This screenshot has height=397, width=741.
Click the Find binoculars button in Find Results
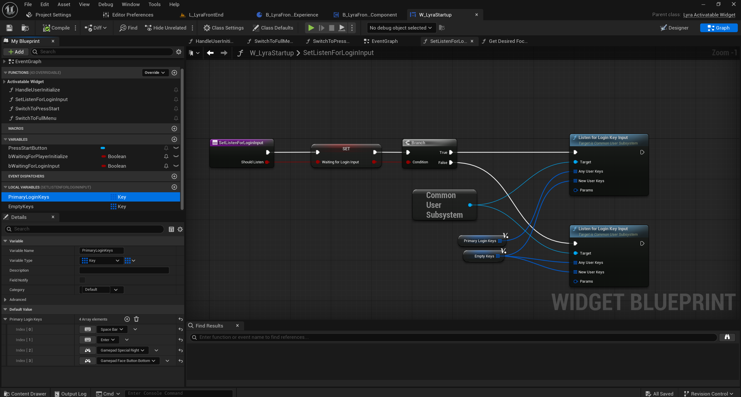tap(727, 337)
